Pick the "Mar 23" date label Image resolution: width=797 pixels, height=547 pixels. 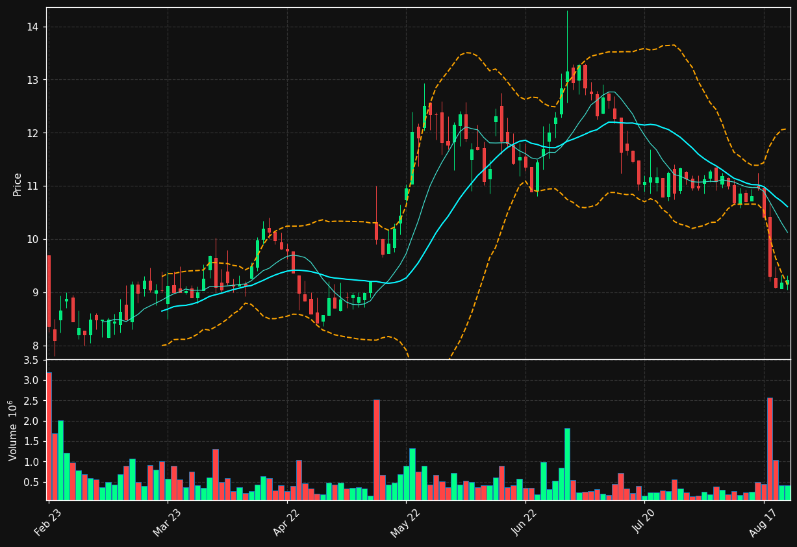[166, 522]
